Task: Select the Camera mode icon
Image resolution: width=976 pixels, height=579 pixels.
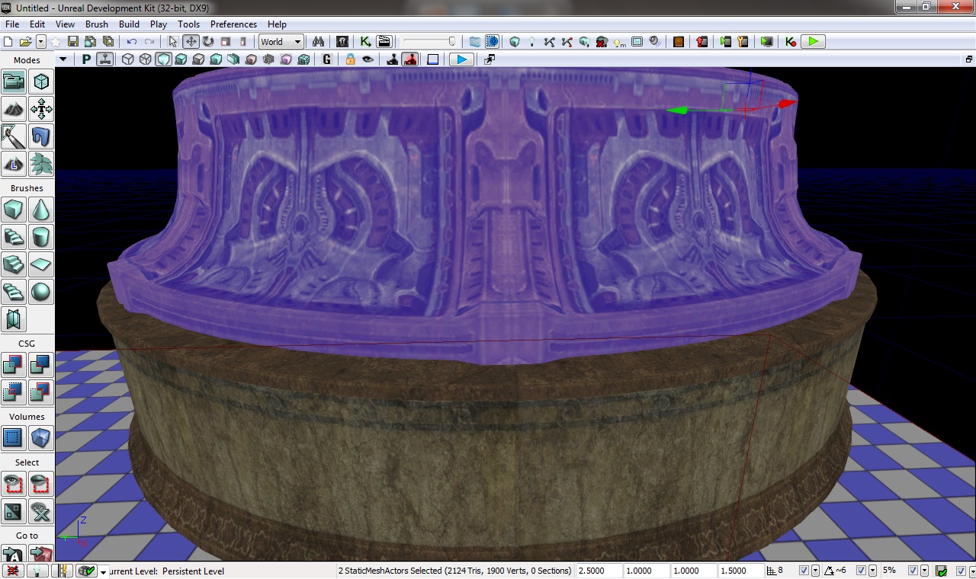Action: 14,82
